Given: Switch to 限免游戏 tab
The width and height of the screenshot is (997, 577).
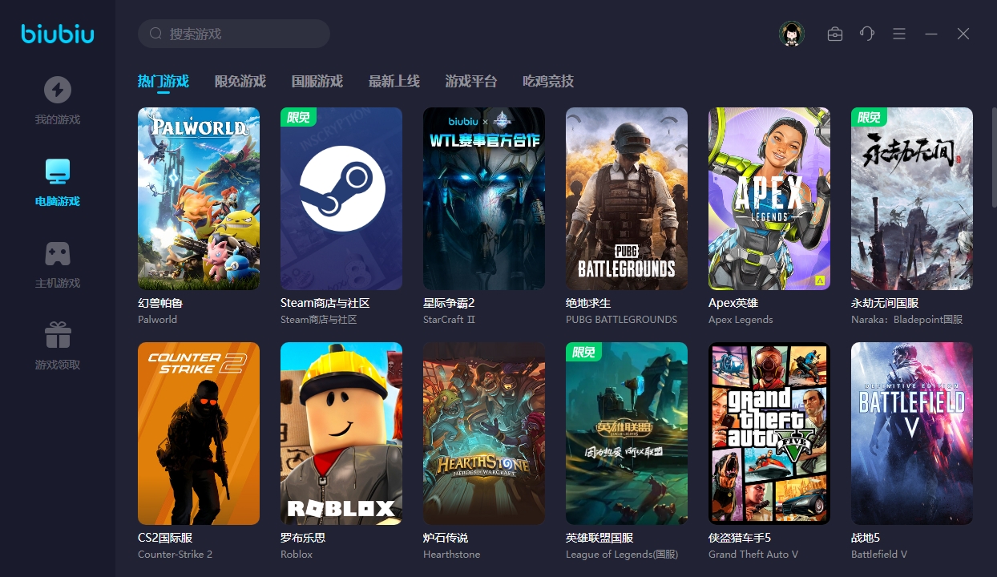Looking at the screenshot, I should [x=240, y=81].
